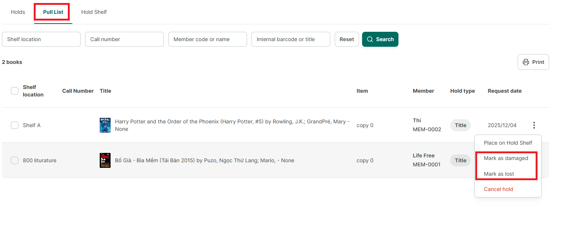Switch to the Pull List tab

[53, 12]
